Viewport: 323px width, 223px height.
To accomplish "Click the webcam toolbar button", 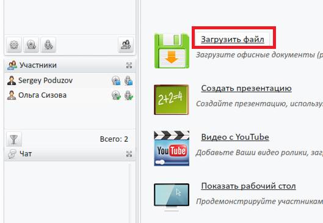I will (31, 45).
